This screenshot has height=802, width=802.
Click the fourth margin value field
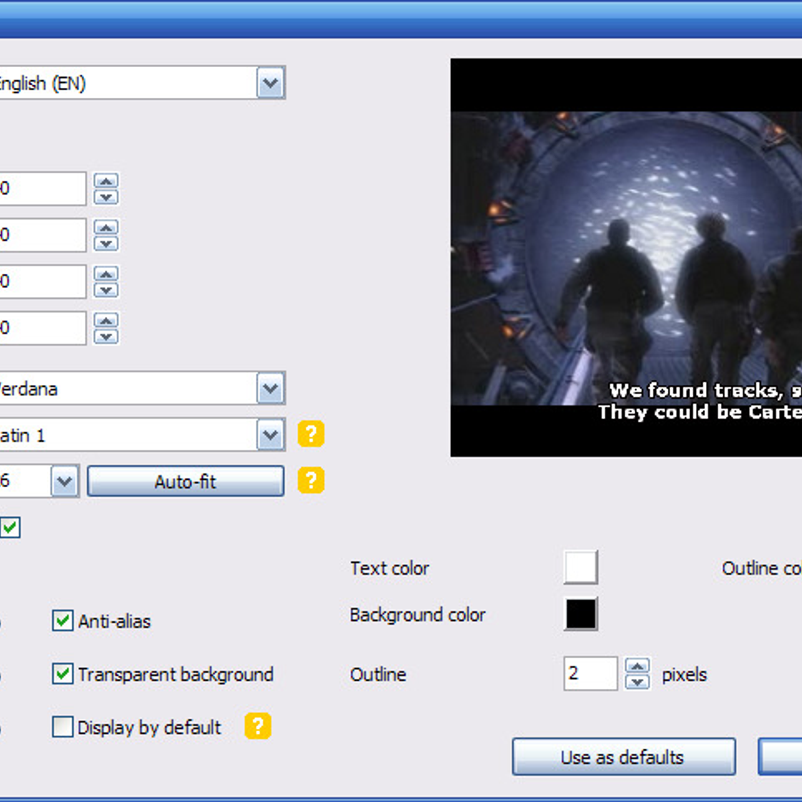(43, 328)
